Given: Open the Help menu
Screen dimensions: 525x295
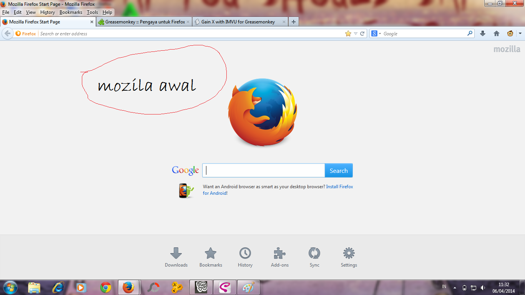Looking at the screenshot, I should pyautogui.click(x=107, y=12).
